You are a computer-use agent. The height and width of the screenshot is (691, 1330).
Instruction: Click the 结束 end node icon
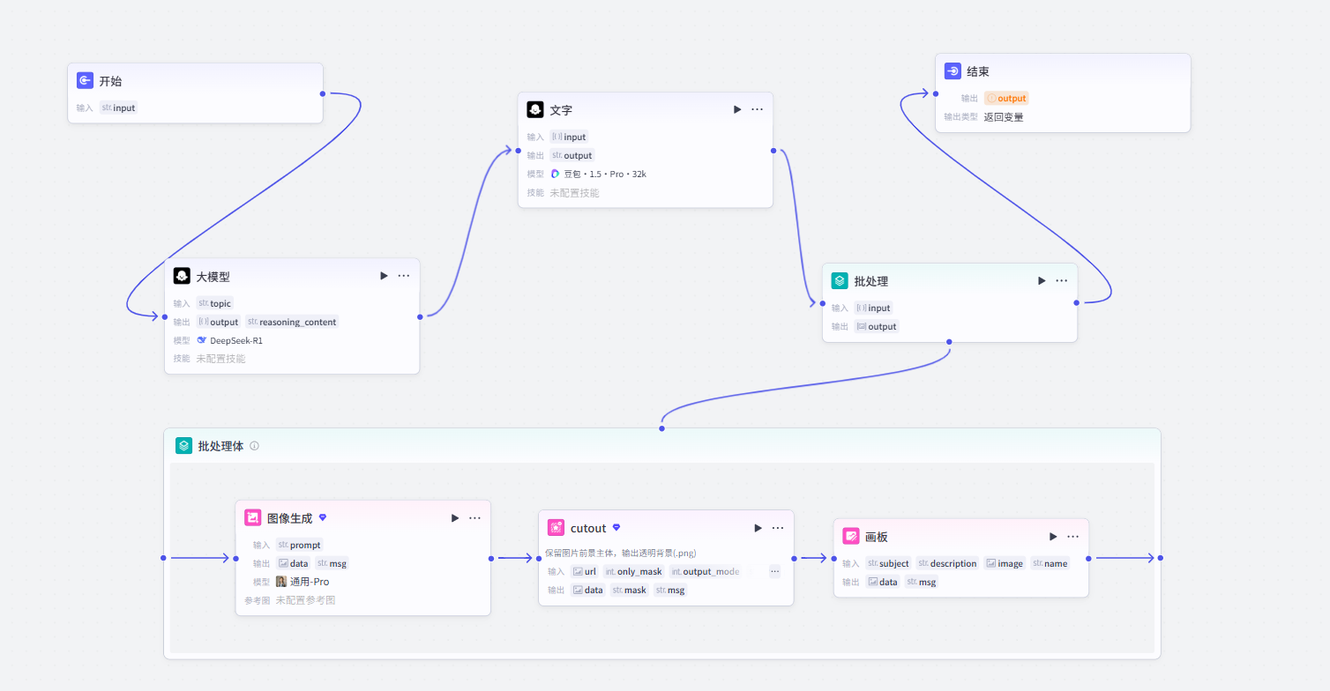click(953, 71)
